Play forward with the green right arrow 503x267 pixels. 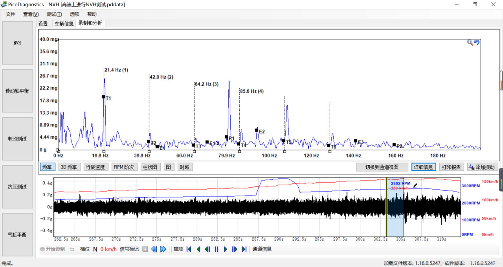click(x=226, y=249)
